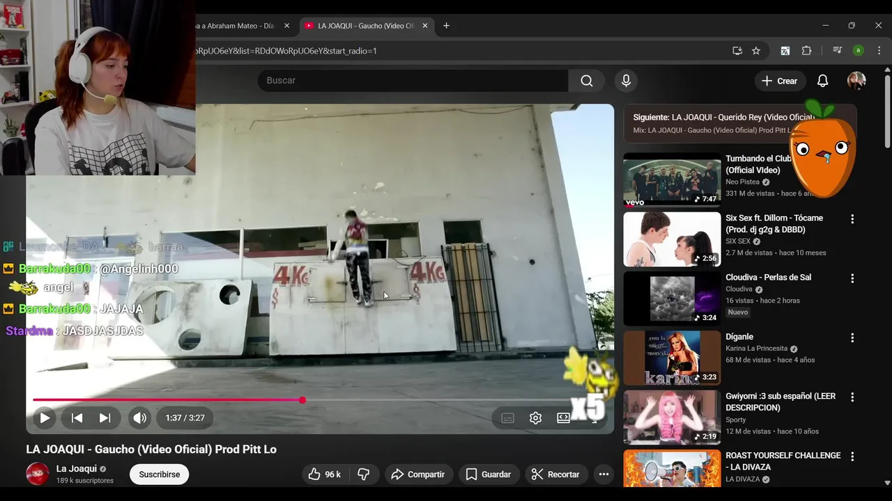Switch to theater mode in the player
This screenshot has height=501, width=892.
click(x=563, y=418)
